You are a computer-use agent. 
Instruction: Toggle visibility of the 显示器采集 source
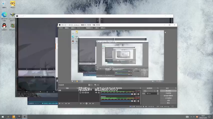96,93
